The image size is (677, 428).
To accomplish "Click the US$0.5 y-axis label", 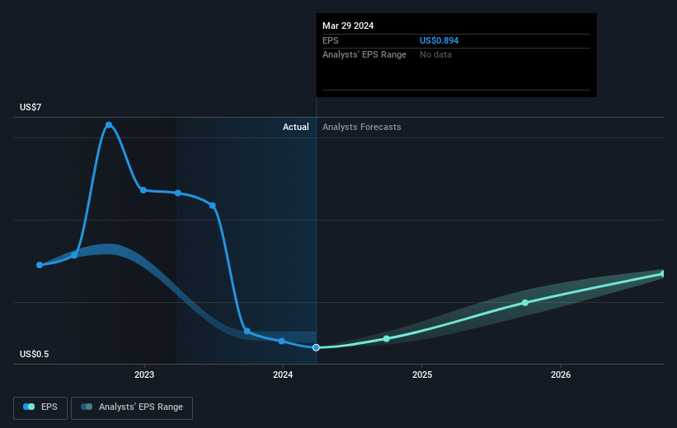I will tap(35, 354).
